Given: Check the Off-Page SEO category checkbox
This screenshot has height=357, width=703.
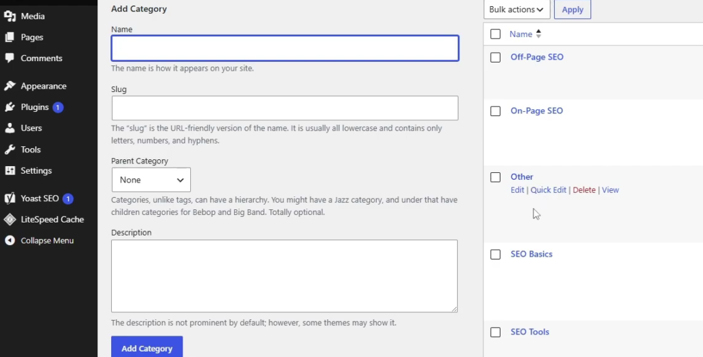Looking at the screenshot, I should click(x=495, y=58).
